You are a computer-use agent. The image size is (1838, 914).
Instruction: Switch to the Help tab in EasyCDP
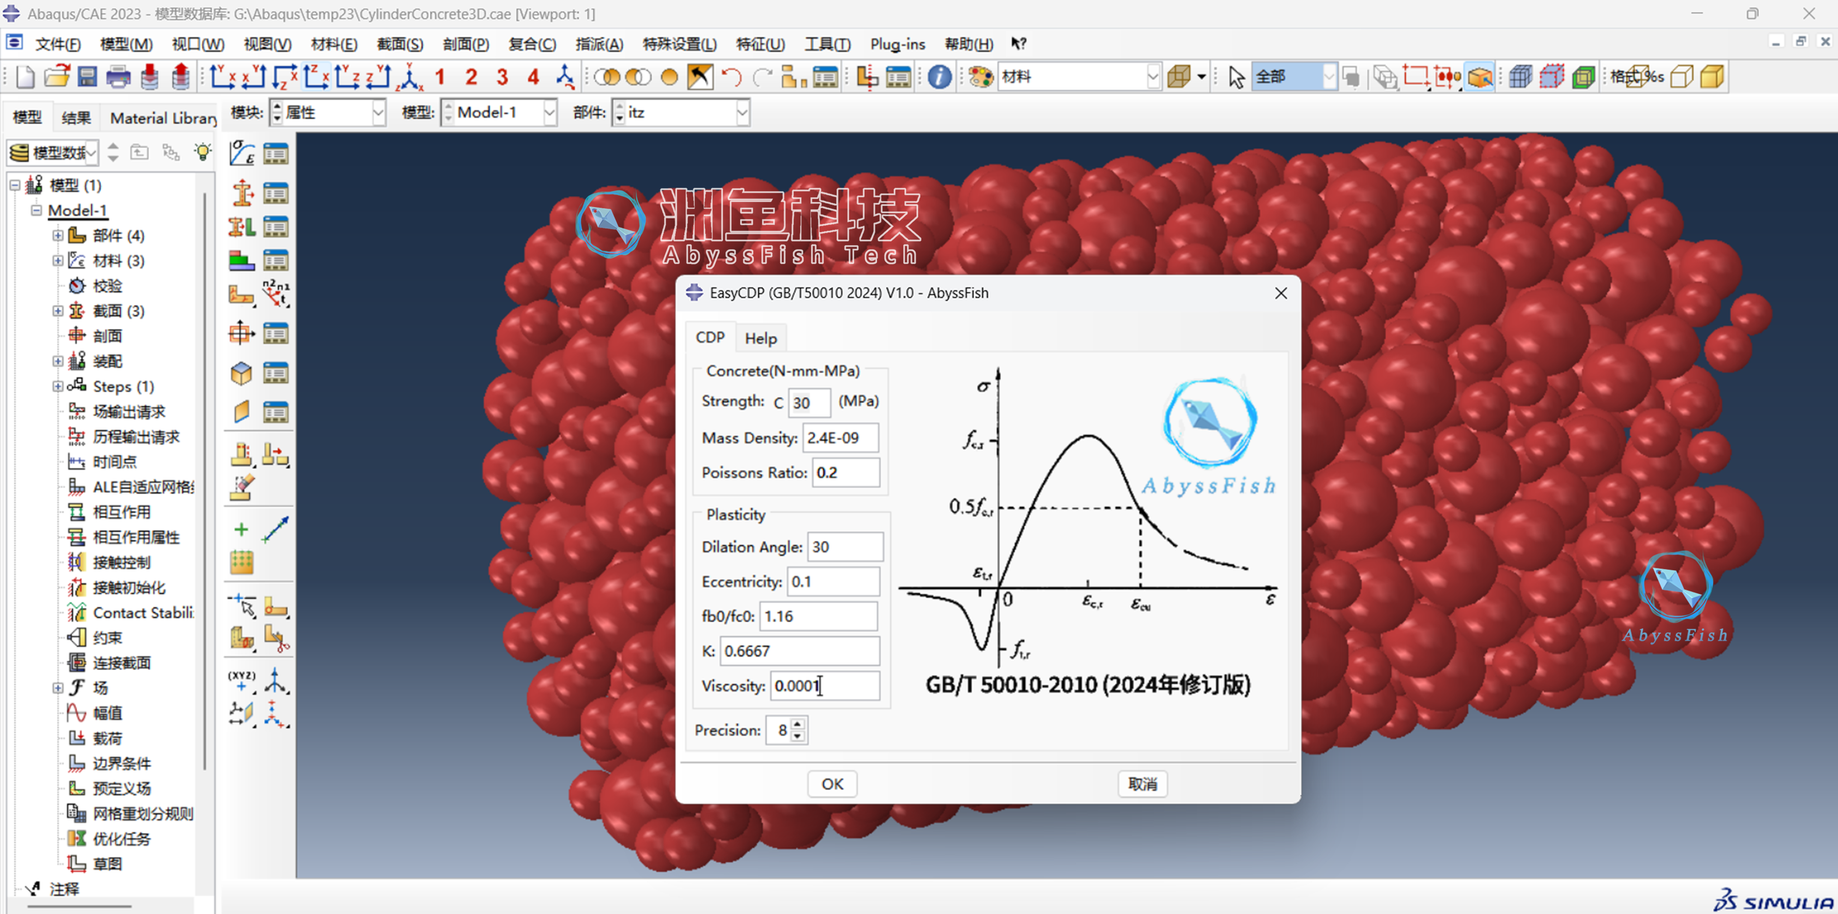pyautogui.click(x=761, y=338)
